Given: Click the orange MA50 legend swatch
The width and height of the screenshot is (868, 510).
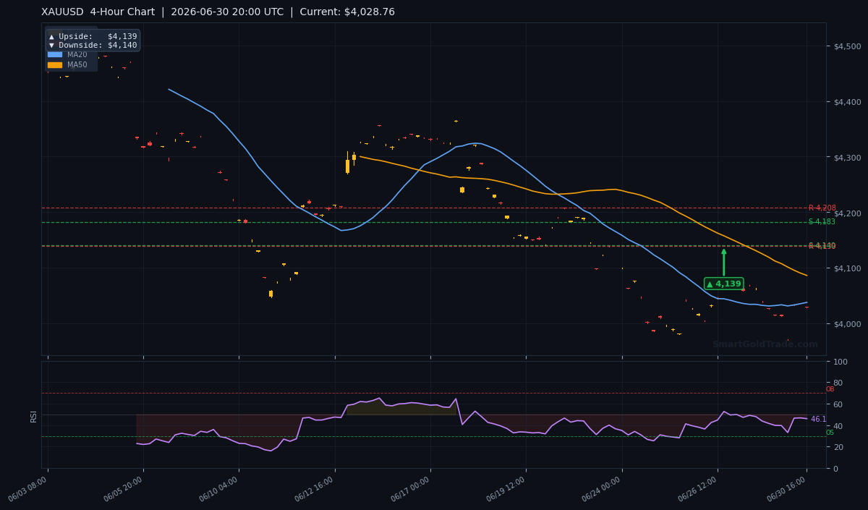Looking at the screenshot, I should (55, 64).
